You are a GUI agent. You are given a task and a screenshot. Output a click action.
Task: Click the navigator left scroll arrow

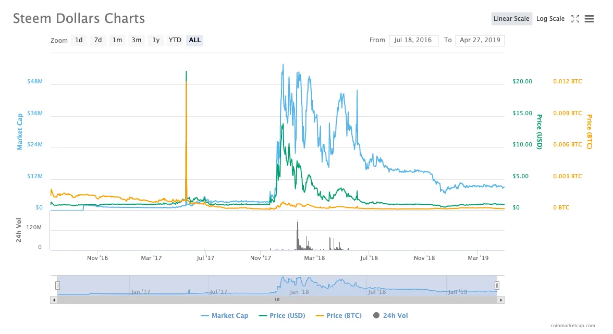(54, 300)
